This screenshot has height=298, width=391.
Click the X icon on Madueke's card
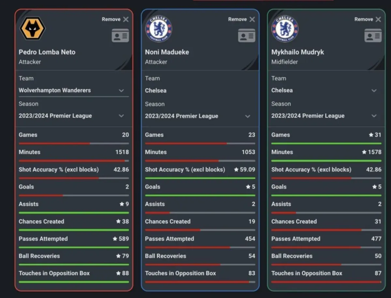click(x=252, y=20)
